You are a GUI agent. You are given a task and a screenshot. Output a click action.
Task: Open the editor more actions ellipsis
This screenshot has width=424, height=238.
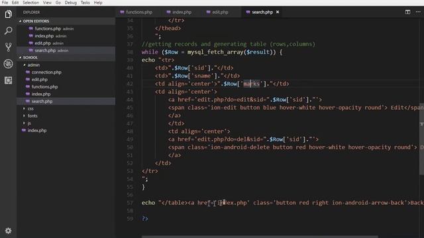pos(418,12)
